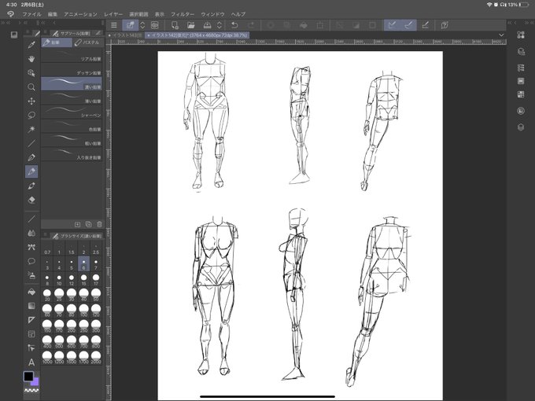Choose the デッサン鉛筆 brush
The width and height of the screenshot is (535, 401).
tap(72, 70)
